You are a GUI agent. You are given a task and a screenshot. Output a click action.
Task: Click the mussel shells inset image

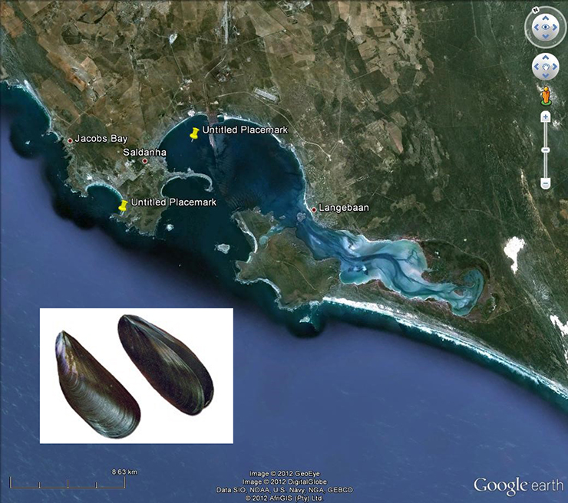point(136,376)
